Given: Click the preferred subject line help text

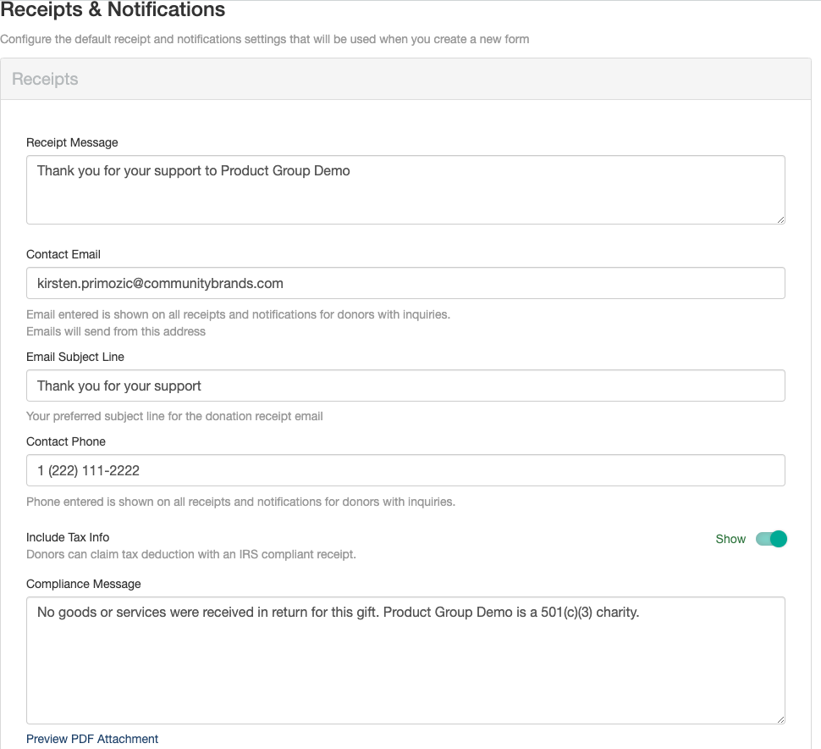Looking at the screenshot, I should 174,416.
